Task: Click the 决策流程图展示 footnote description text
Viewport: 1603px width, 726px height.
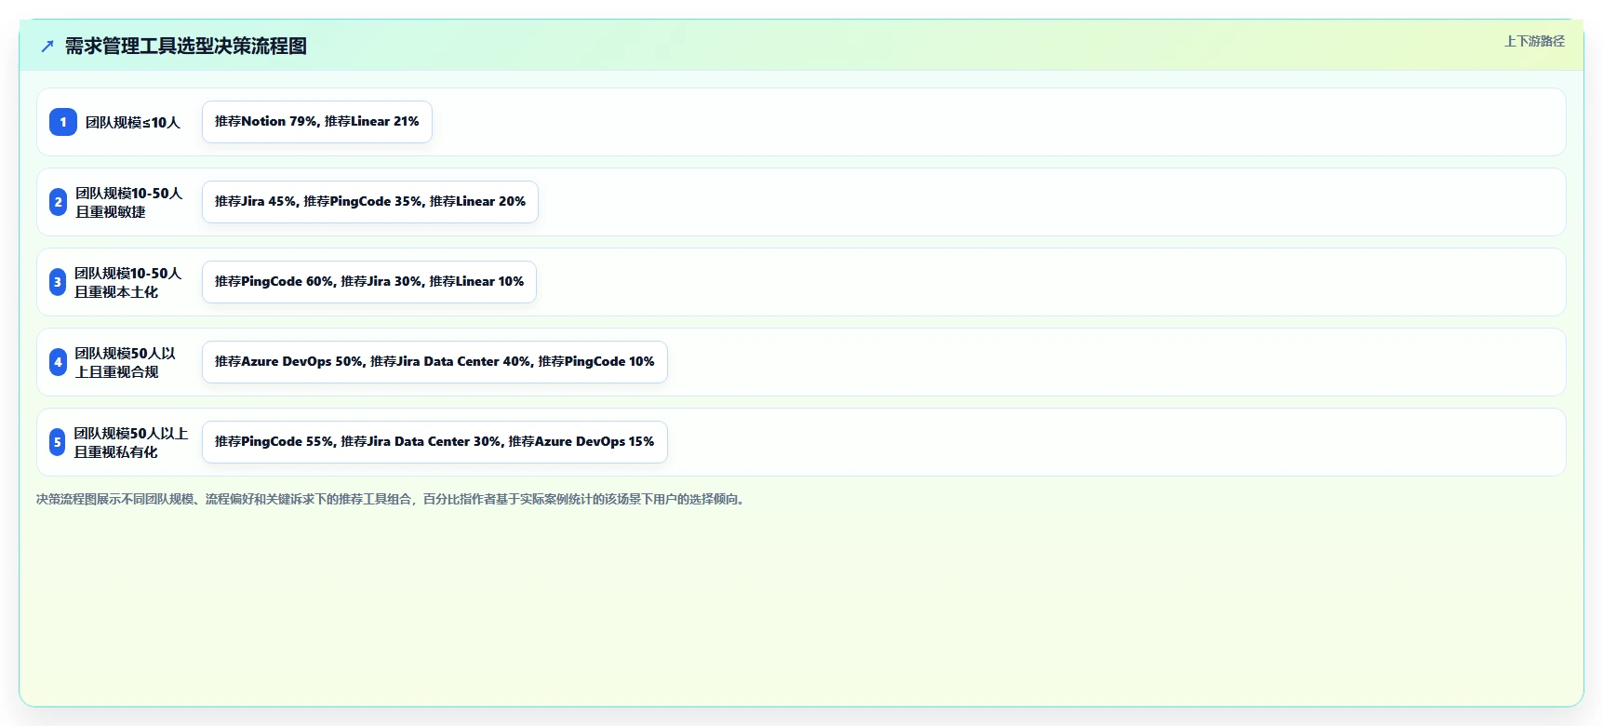Action: coord(392,499)
